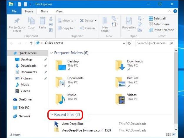This screenshot has height=138, width=184.
Task: Click the Up arrow navigation button
Action: coord(31,43)
